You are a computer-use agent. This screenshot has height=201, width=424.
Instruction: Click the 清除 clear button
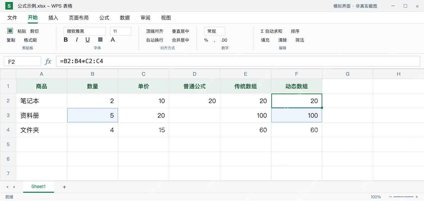[x=283, y=40]
